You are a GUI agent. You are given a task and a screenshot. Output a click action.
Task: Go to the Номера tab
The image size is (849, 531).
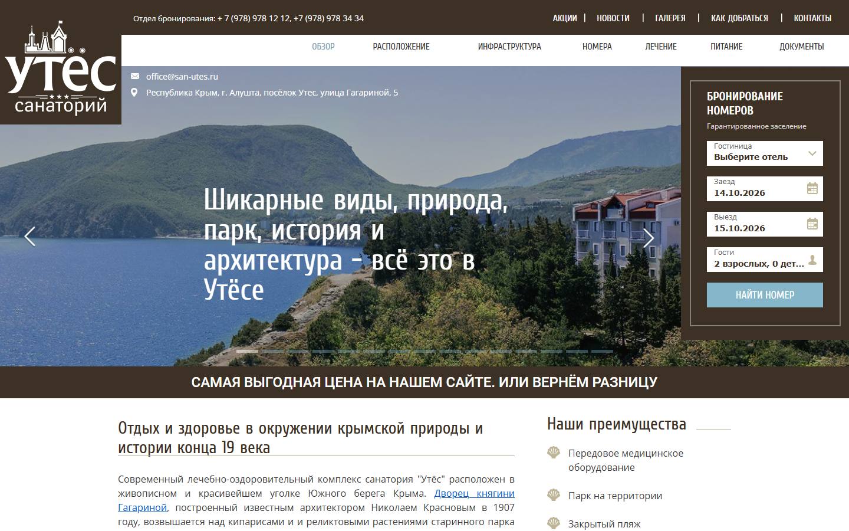point(597,47)
